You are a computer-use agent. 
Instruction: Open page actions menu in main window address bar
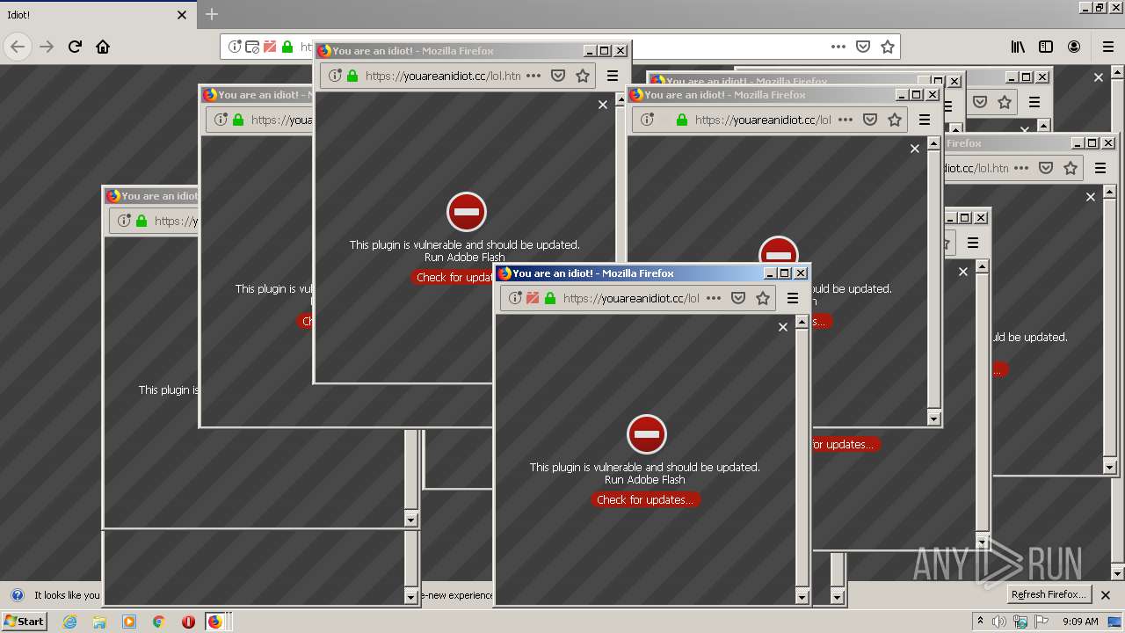(838, 47)
